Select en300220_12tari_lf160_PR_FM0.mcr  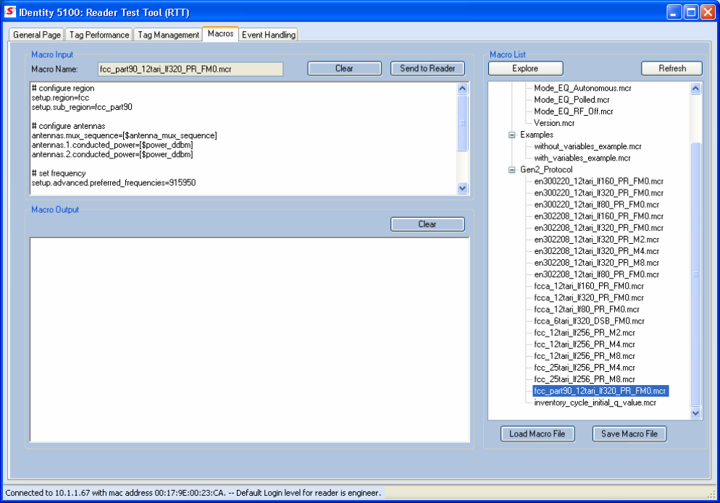(x=599, y=181)
